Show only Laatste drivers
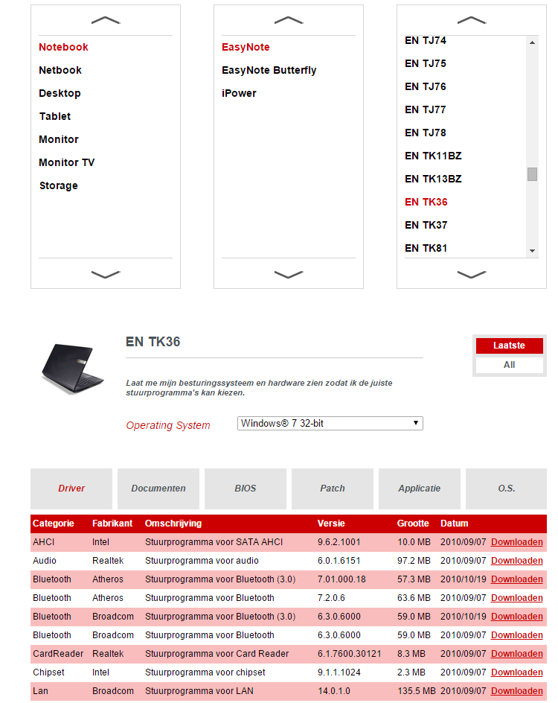The width and height of the screenshot is (558, 703). pos(509,346)
